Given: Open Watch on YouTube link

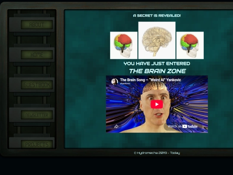Looking at the screenshot, I should [x=183, y=127].
